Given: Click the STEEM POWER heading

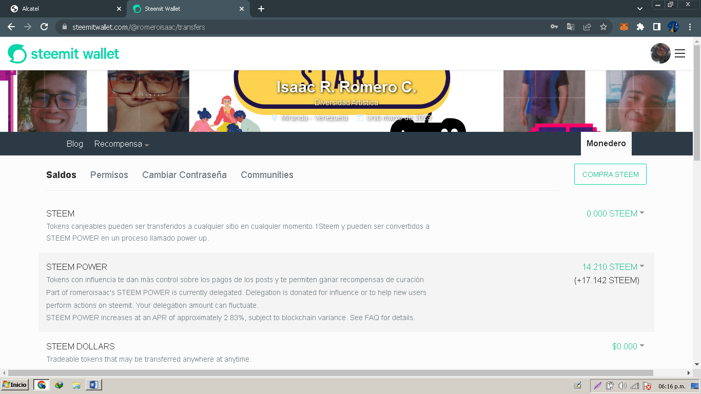Looking at the screenshot, I should [76, 267].
